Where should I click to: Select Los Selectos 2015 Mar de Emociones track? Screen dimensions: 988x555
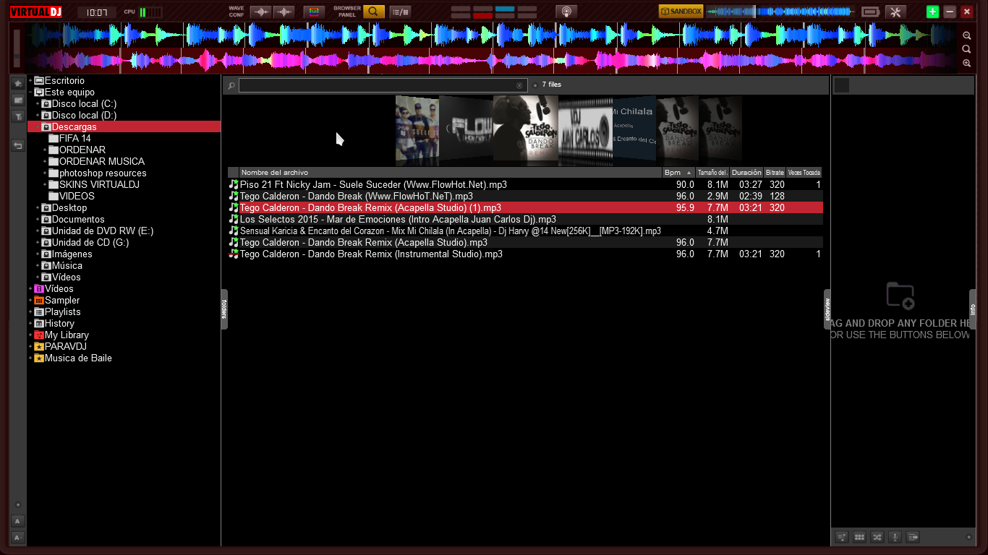click(x=525, y=220)
